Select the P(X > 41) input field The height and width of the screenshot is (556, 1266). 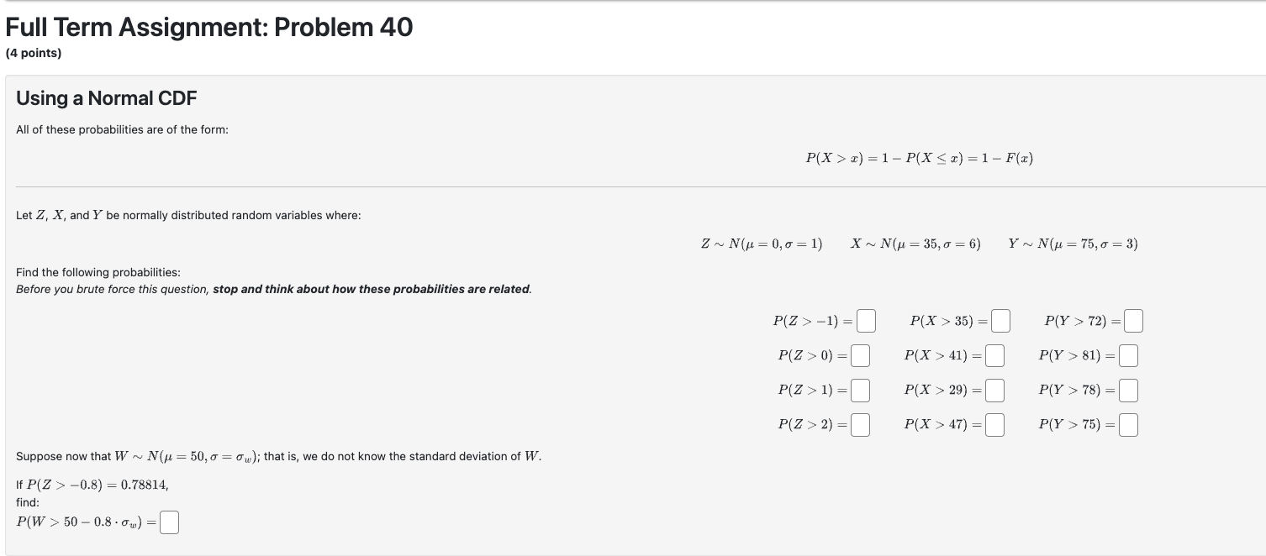[994, 354]
